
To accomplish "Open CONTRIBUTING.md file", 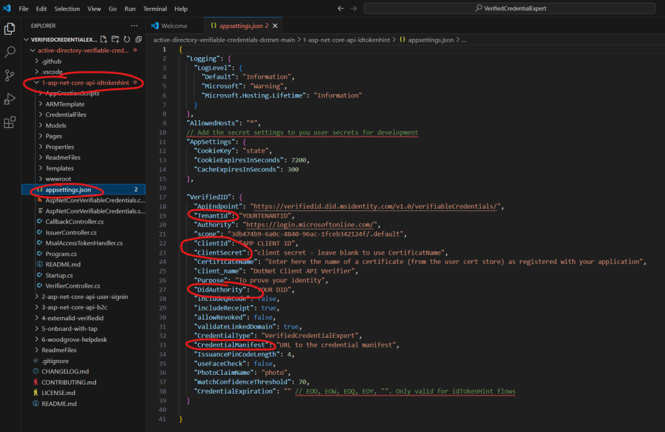I will pos(69,383).
